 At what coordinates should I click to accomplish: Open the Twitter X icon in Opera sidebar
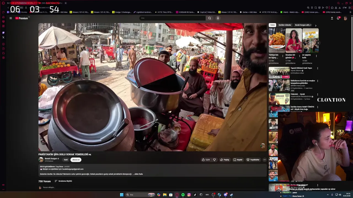click(x=3, y=37)
